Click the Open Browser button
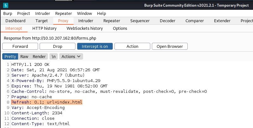The height and width of the screenshot is (128, 253). [170, 46]
